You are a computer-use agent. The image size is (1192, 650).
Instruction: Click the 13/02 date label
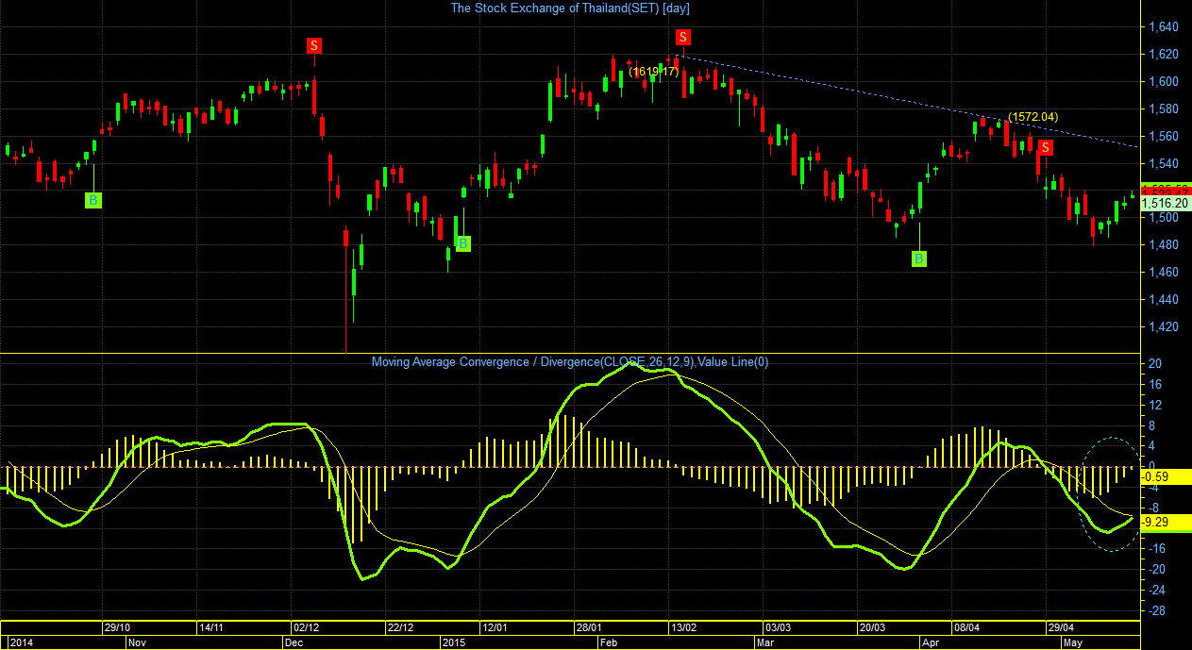point(683,627)
